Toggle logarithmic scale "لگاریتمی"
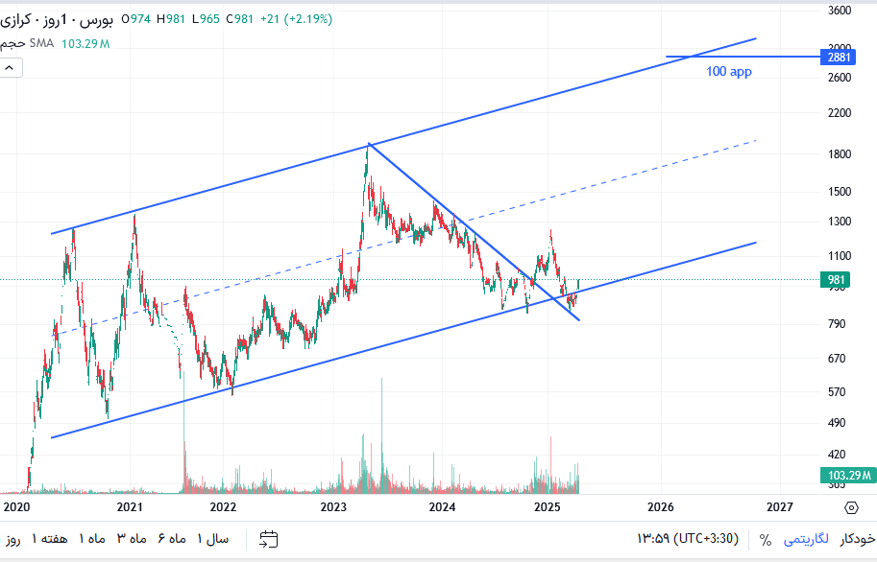The width and height of the screenshot is (877, 562). (806, 539)
